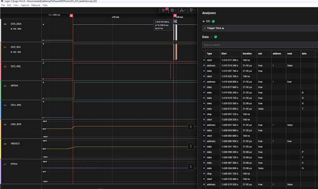The image size is (318, 189).
Task: Select data row at 1.630 536 000 s
Action: [x=260, y=168]
